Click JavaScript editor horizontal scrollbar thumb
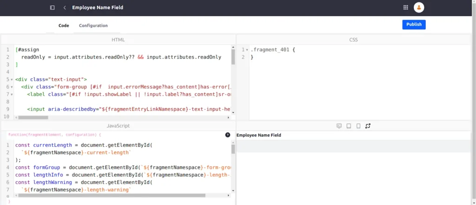The width and height of the screenshot is (476, 205). click(x=112, y=195)
